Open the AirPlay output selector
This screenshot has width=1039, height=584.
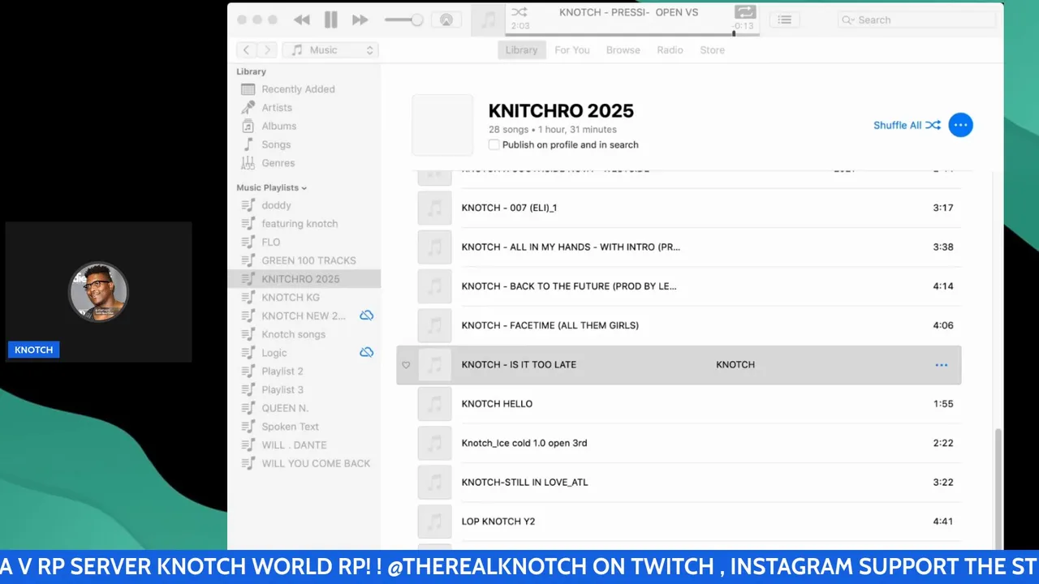446,19
